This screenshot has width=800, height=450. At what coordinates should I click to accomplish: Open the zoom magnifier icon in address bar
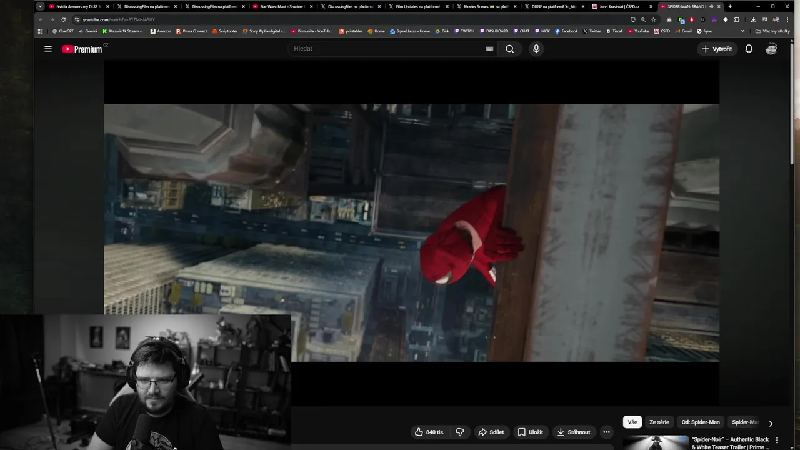click(643, 19)
